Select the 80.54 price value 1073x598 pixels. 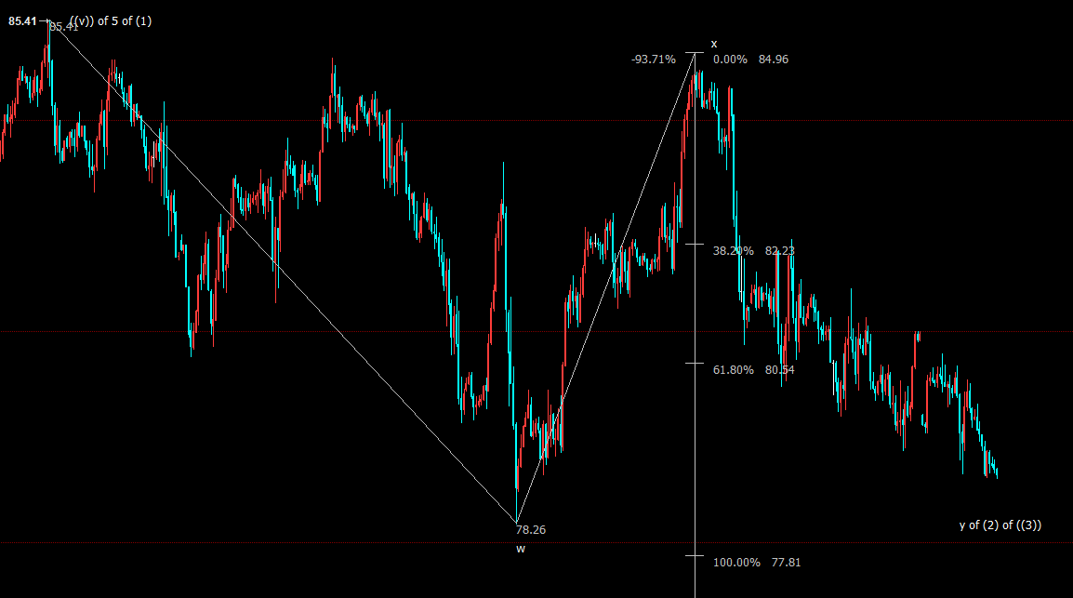(779, 370)
